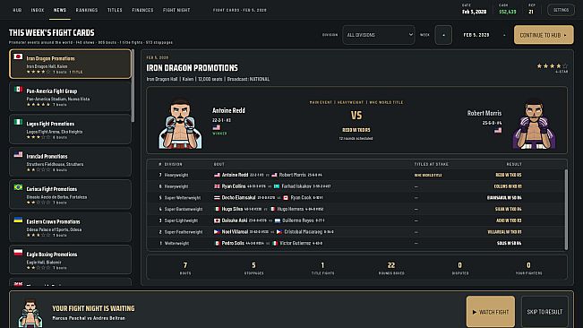This screenshot has width=583, height=328.
Task: Click the US flag on Ironclad Promotions card
Action: [18, 155]
